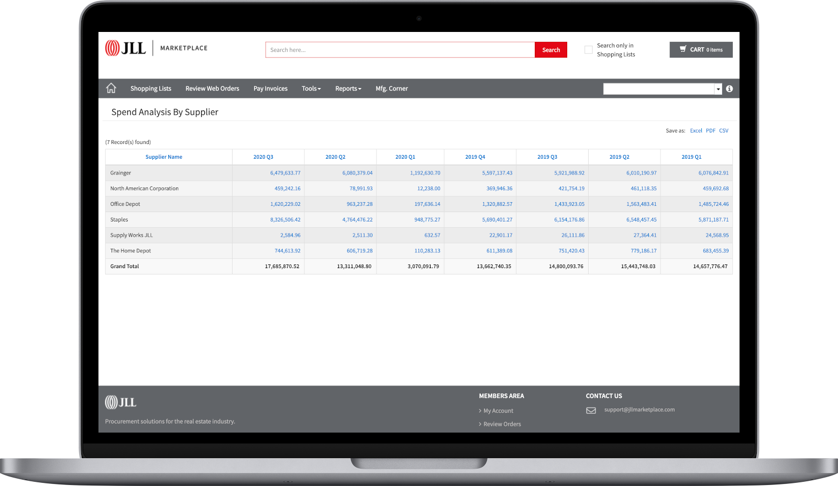Sort by Supplier Name column header
The width and height of the screenshot is (838, 486).
pyautogui.click(x=164, y=157)
